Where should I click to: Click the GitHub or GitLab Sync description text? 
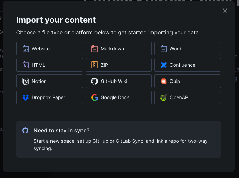[x=120, y=145]
